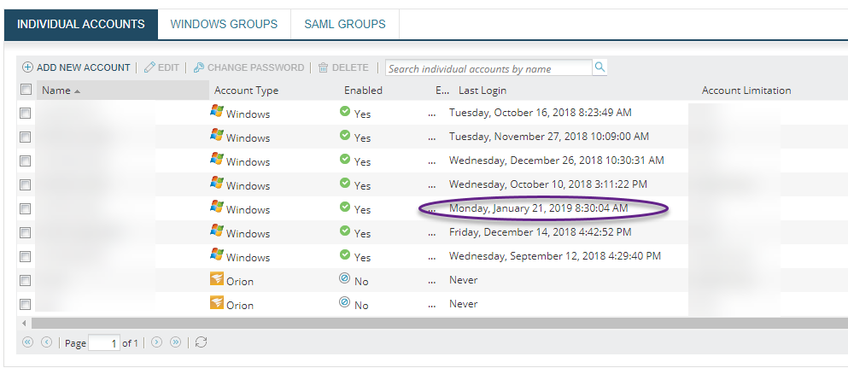Check the box for December 26 row
This screenshot has height=374, width=848.
(x=26, y=161)
